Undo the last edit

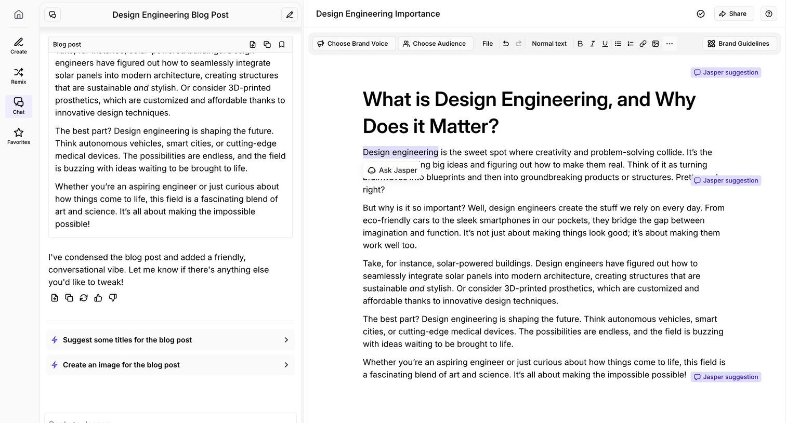point(506,44)
